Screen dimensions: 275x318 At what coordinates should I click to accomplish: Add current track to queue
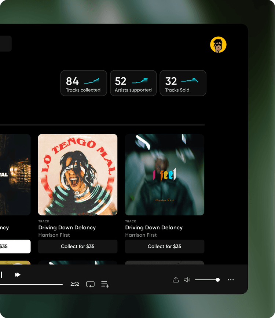[105, 284]
